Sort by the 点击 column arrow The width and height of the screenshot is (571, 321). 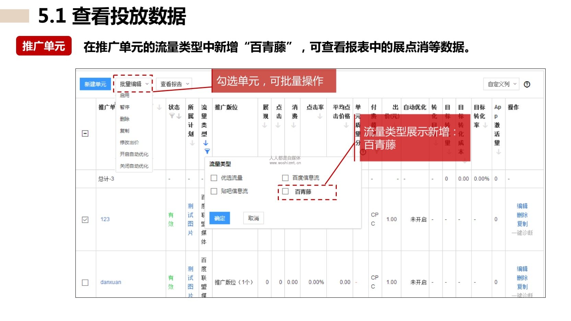click(x=278, y=125)
